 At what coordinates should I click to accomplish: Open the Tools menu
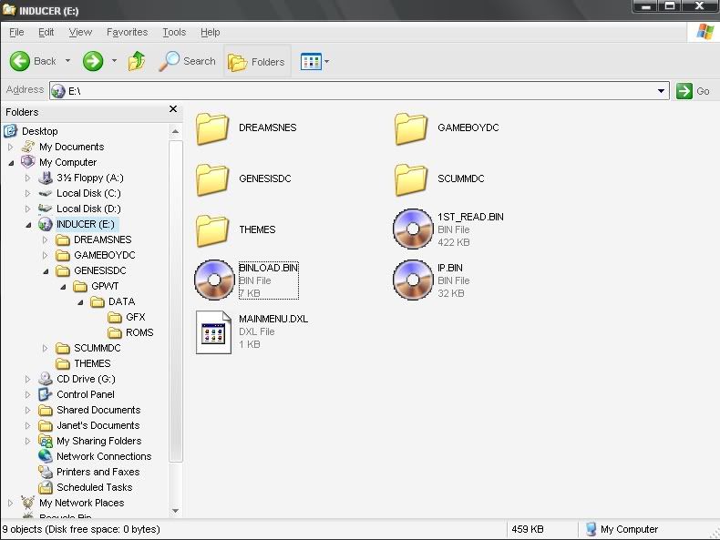[174, 32]
